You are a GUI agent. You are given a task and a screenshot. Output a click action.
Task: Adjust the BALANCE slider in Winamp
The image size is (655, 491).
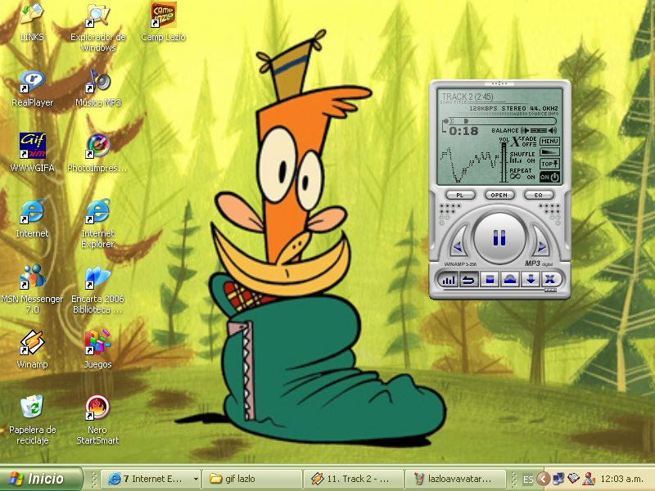tap(539, 130)
